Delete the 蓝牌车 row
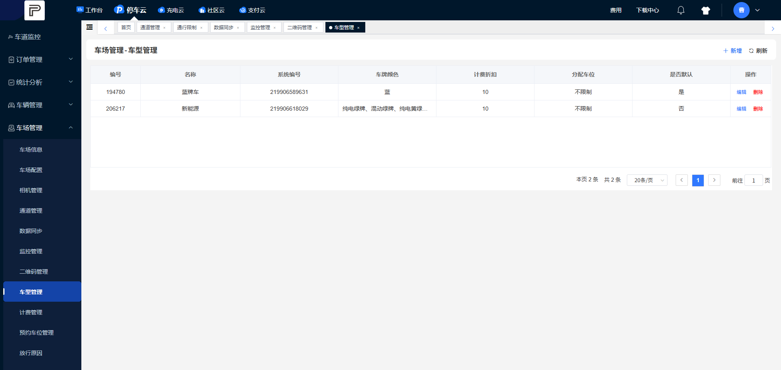The width and height of the screenshot is (781, 370). (758, 92)
